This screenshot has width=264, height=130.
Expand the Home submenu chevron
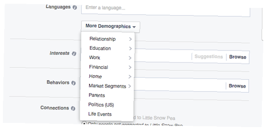[130, 77]
